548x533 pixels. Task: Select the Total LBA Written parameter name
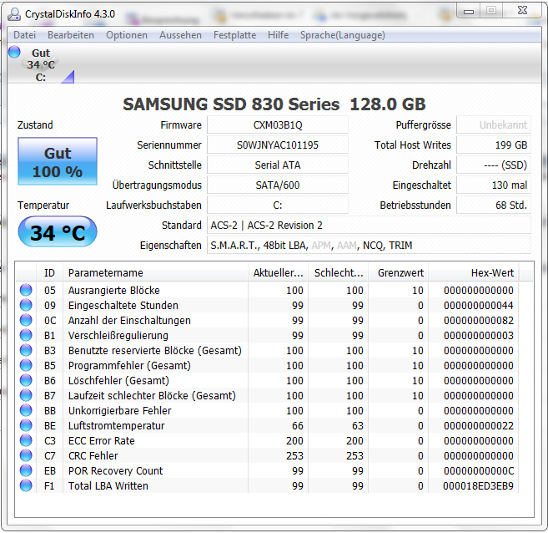pyautogui.click(x=108, y=485)
